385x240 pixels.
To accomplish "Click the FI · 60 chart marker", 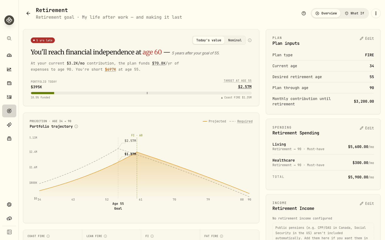I will pyautogui.click(x=137, y=135).
